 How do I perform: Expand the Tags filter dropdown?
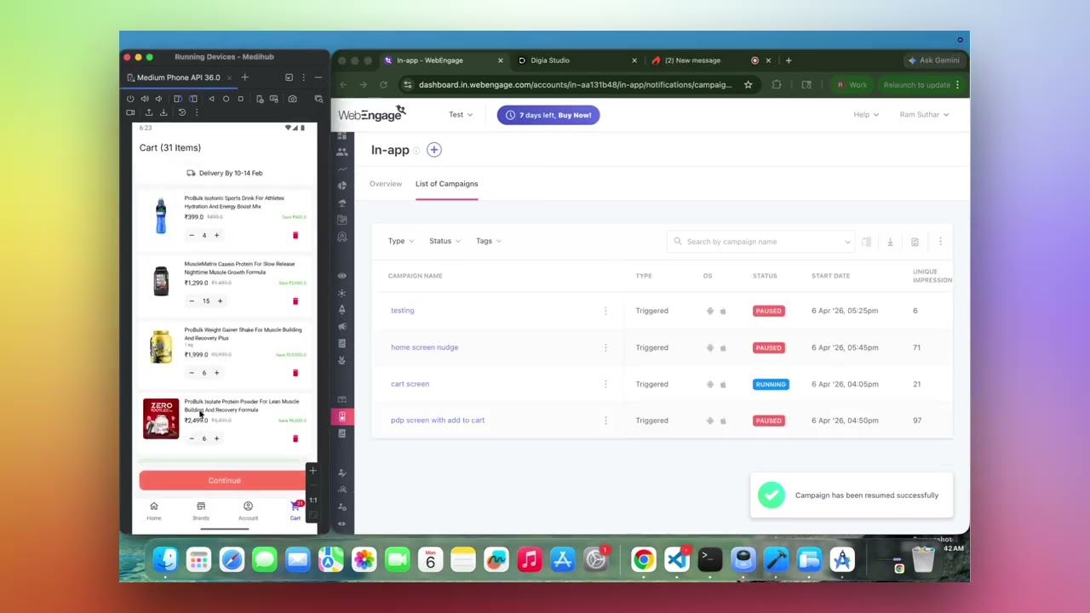click(489, 241)
